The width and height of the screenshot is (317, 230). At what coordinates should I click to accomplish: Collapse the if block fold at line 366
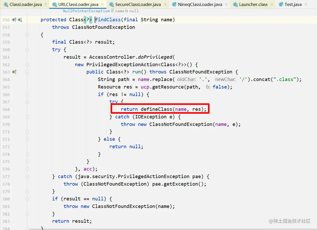pos(27,94)
